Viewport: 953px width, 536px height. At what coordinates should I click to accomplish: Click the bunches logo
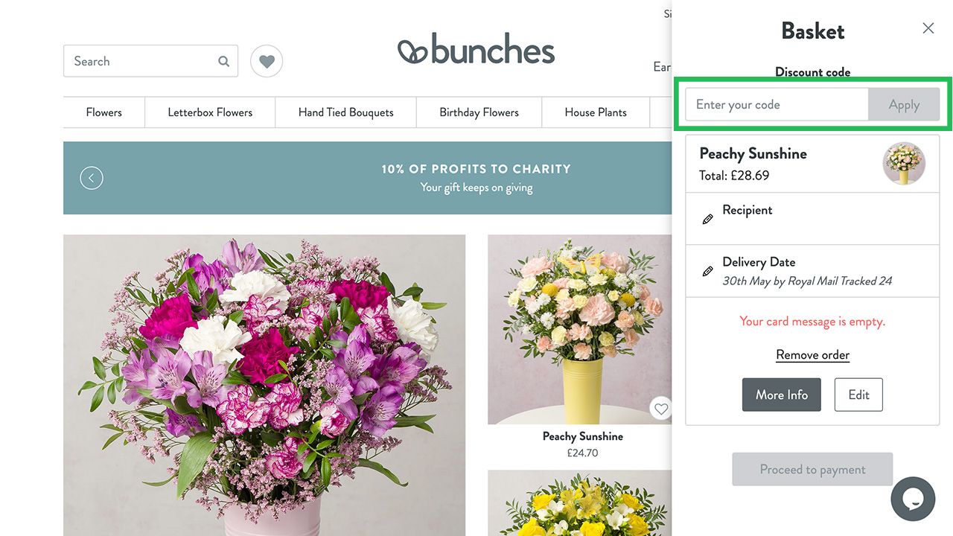(x=476, y=49)
